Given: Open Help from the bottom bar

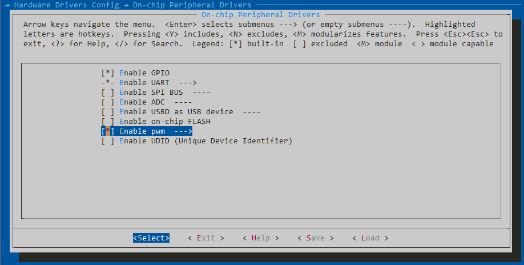Looking at the screenshot, I should 260,238.
